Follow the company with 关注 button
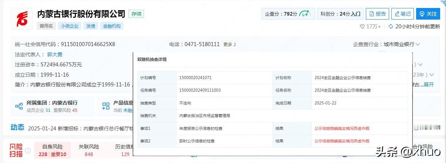 click(428, 14)
